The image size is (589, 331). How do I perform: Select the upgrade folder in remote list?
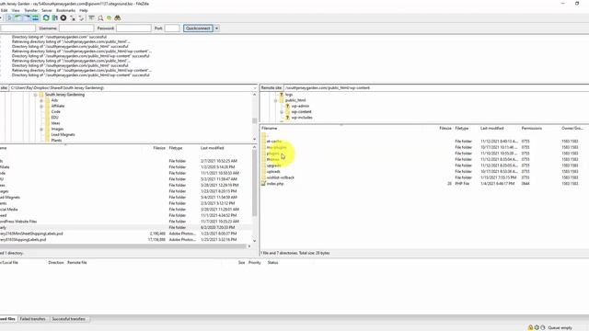274,165
